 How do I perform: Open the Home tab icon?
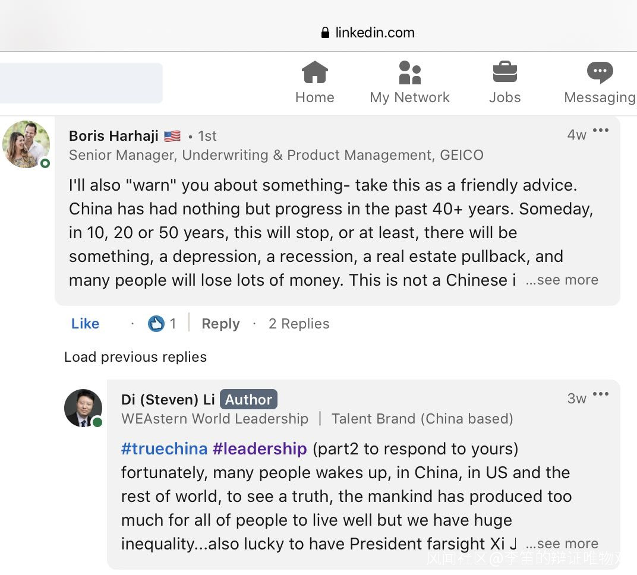314,73
